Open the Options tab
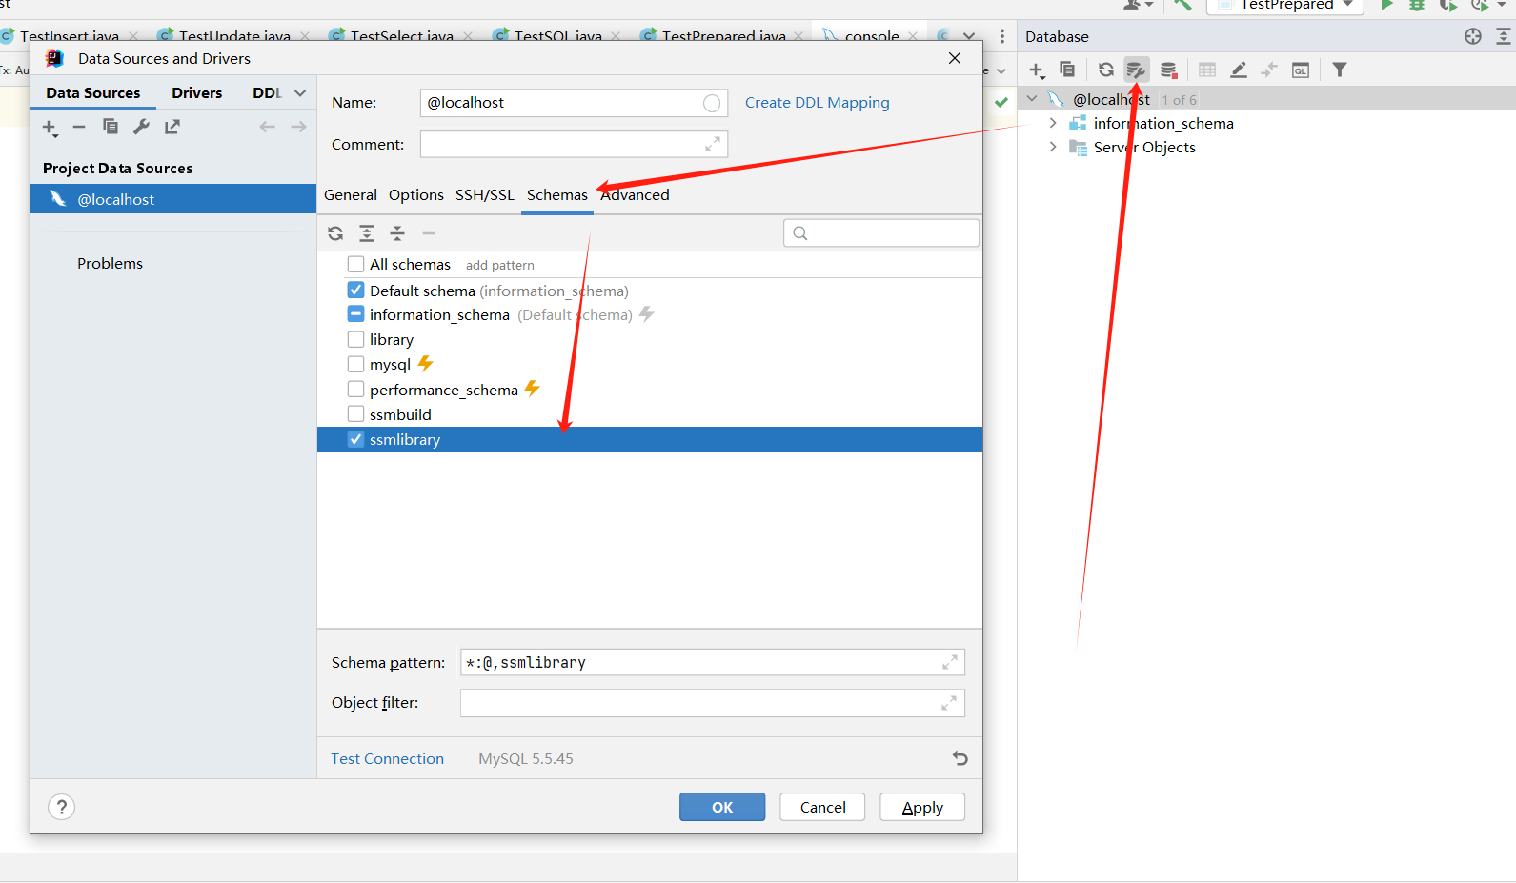The image size is (1516, 883). point(415,194)
